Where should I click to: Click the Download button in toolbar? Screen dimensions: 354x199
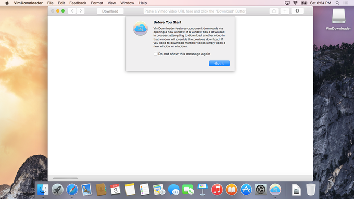(110, 11)
